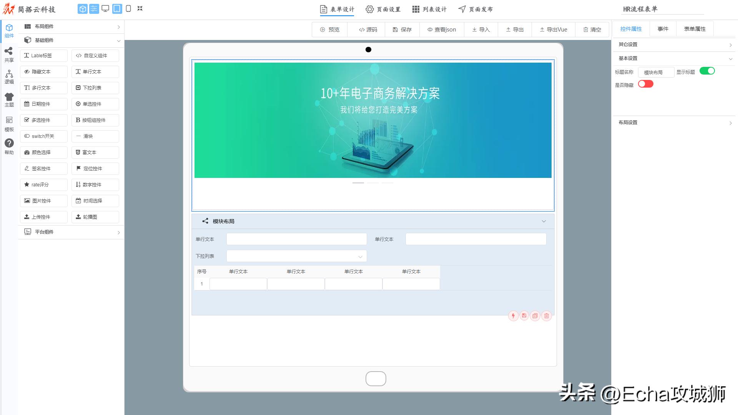This screenshot has width=738, height=415.
Task: Click the collapse-view arrows icon in toolbar
Action: coord(141,8)
